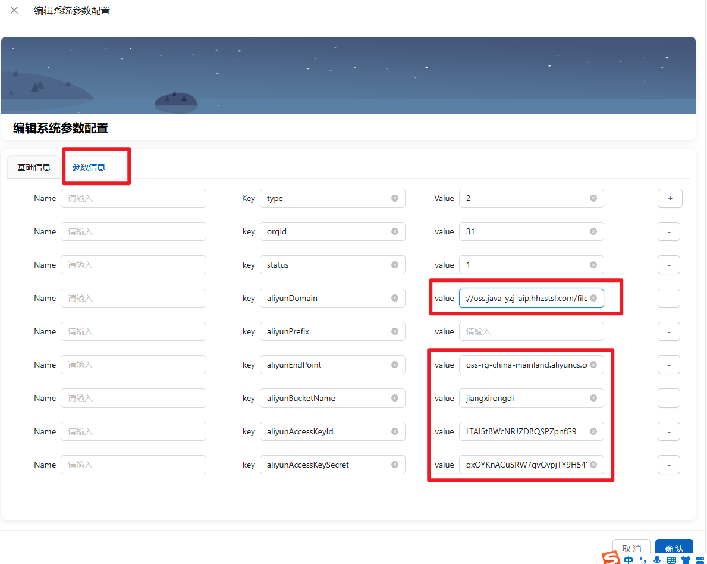Focus the Name input in the aliyunAccessKeyId row
The height and width of the screenshot is (564, 707).
pos(133,432)
